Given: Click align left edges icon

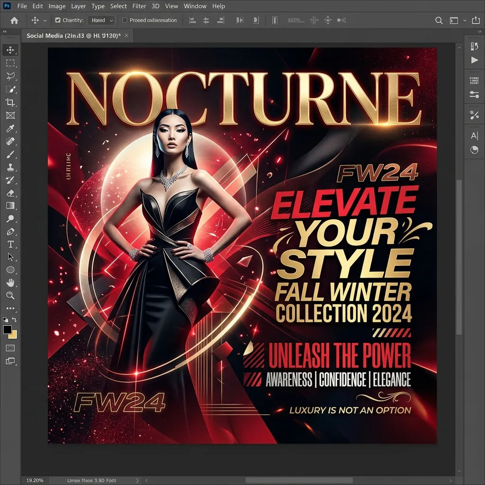Looking at the screenshot, I should point(192,20).
